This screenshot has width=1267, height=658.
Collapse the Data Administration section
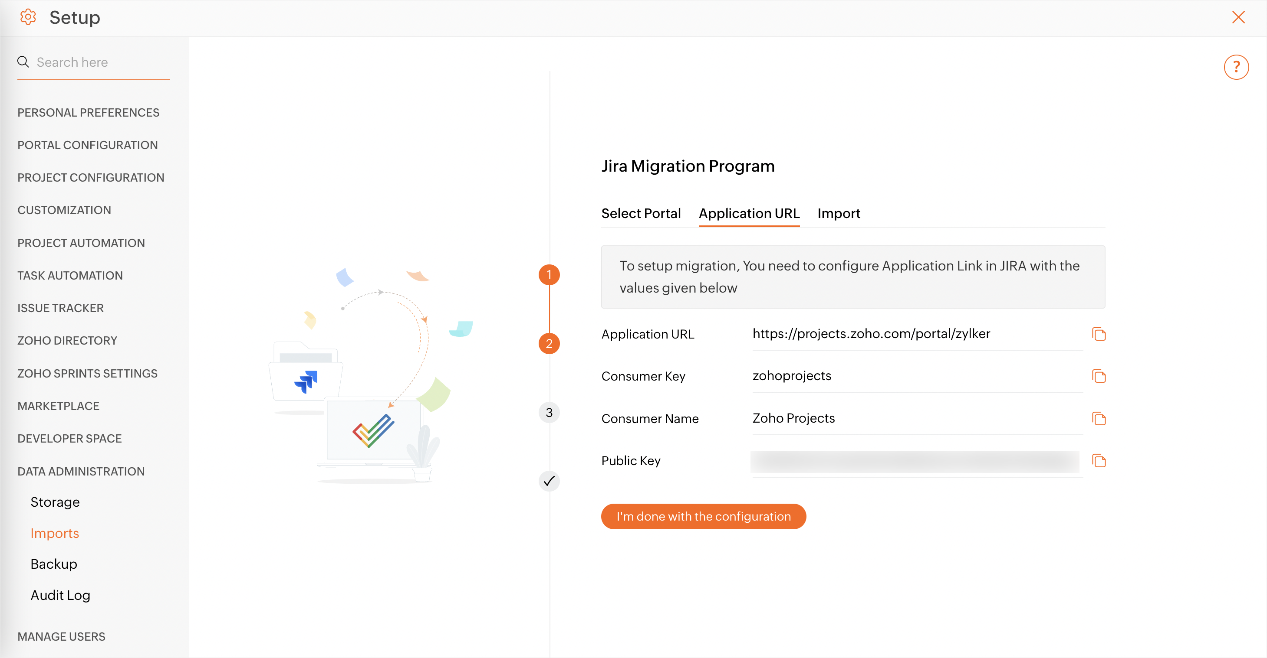tap(81, 472)
